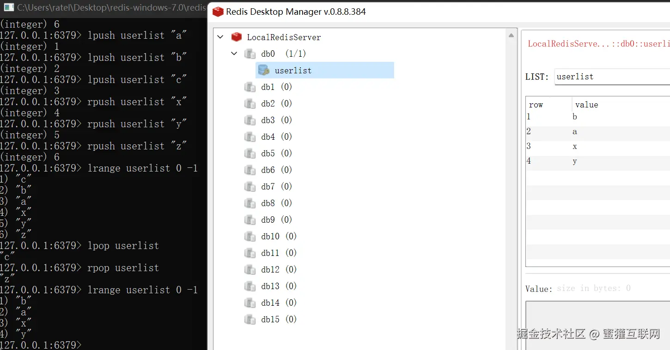Click the db7 database icon
This screenshot has width=670, height=350.
(x=250, y=187)
